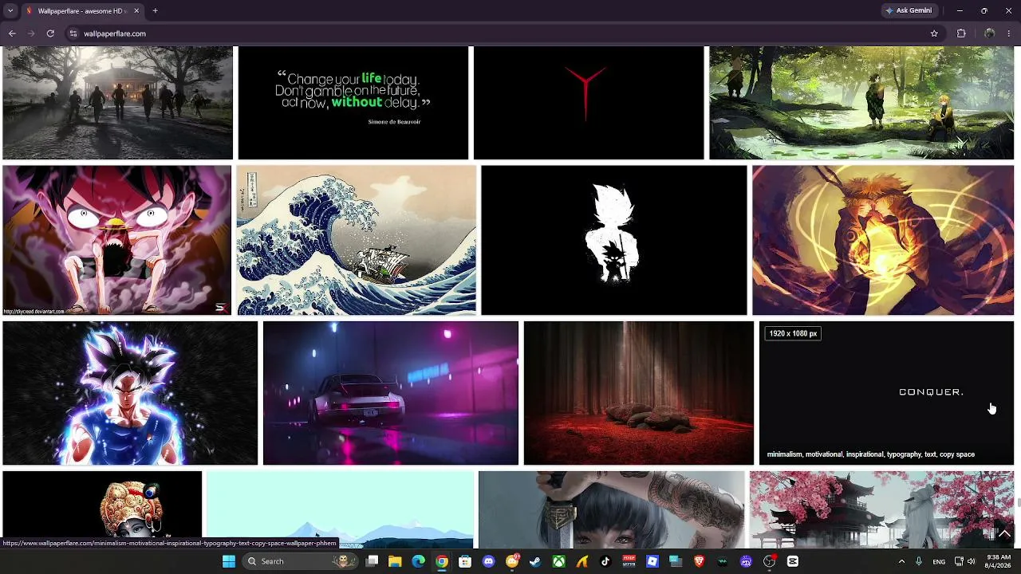
Task: Open the red forest rocks wallpaper
Action: [x=639, y=393]
